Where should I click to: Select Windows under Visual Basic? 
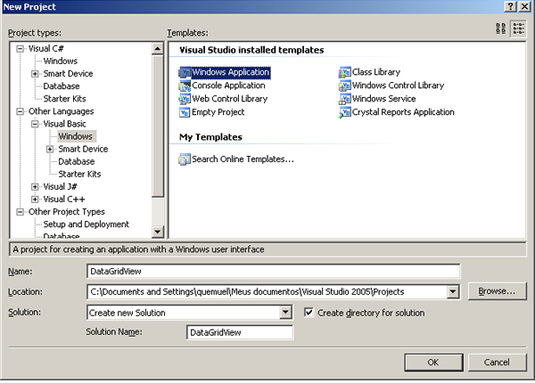pos(76,136)
